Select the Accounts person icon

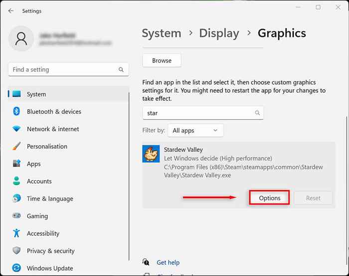click(16, 181)
